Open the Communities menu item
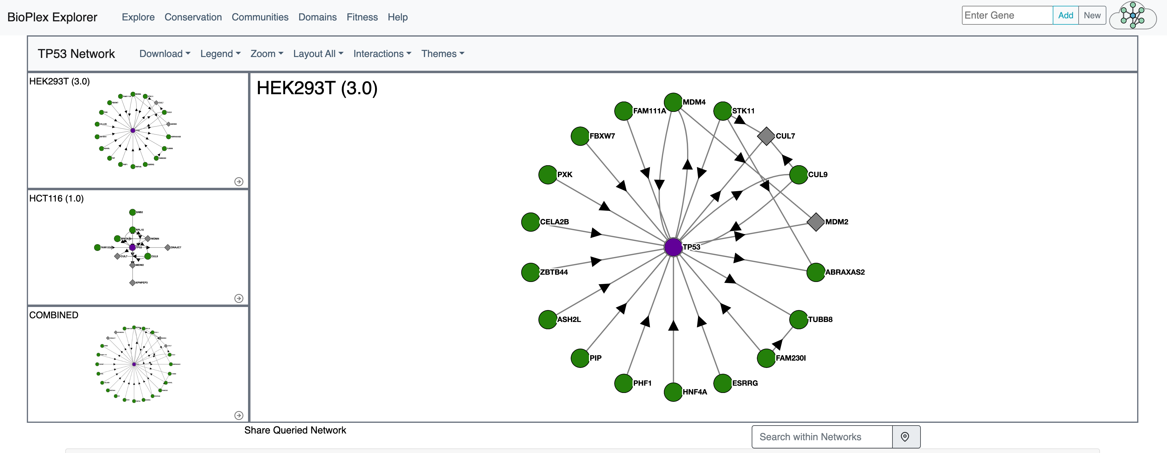The width and height of the screenshot is (1167, 453). 260,17
